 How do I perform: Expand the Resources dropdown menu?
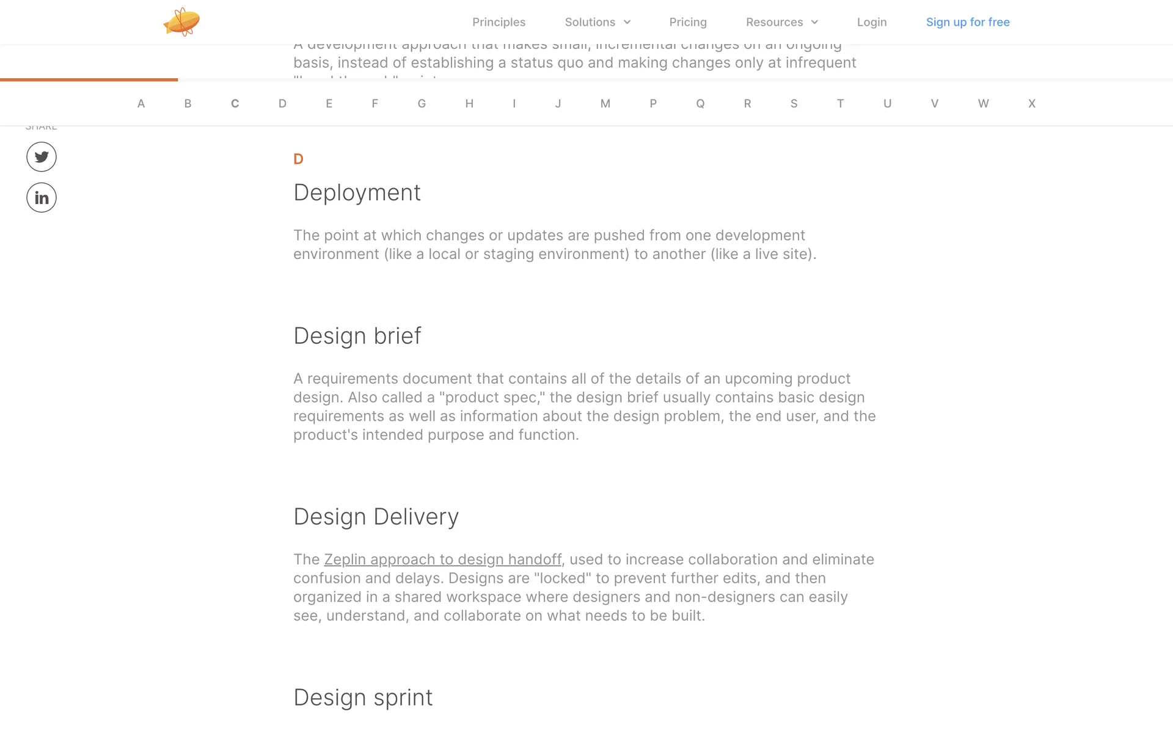click(781, 22)
